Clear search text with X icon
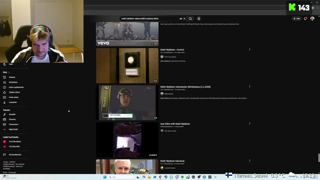 point(184,18)
